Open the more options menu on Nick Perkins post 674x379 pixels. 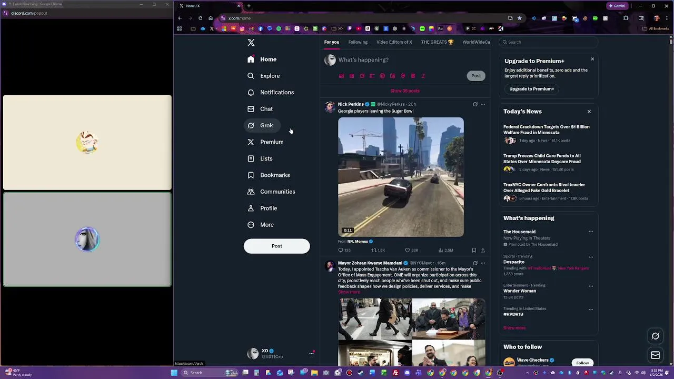tap(483, 104)
